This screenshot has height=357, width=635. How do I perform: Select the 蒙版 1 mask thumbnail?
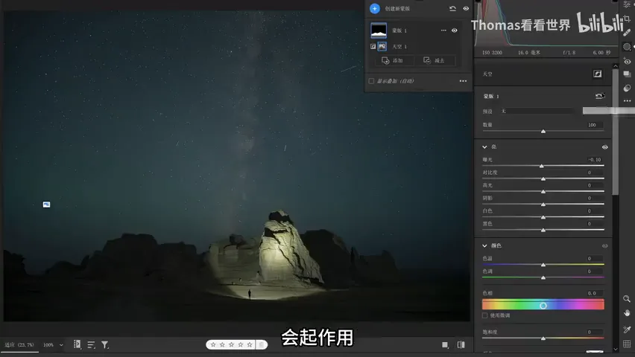click(379, 30)
